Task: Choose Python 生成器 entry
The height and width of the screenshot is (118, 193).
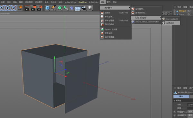Action: 115,29
